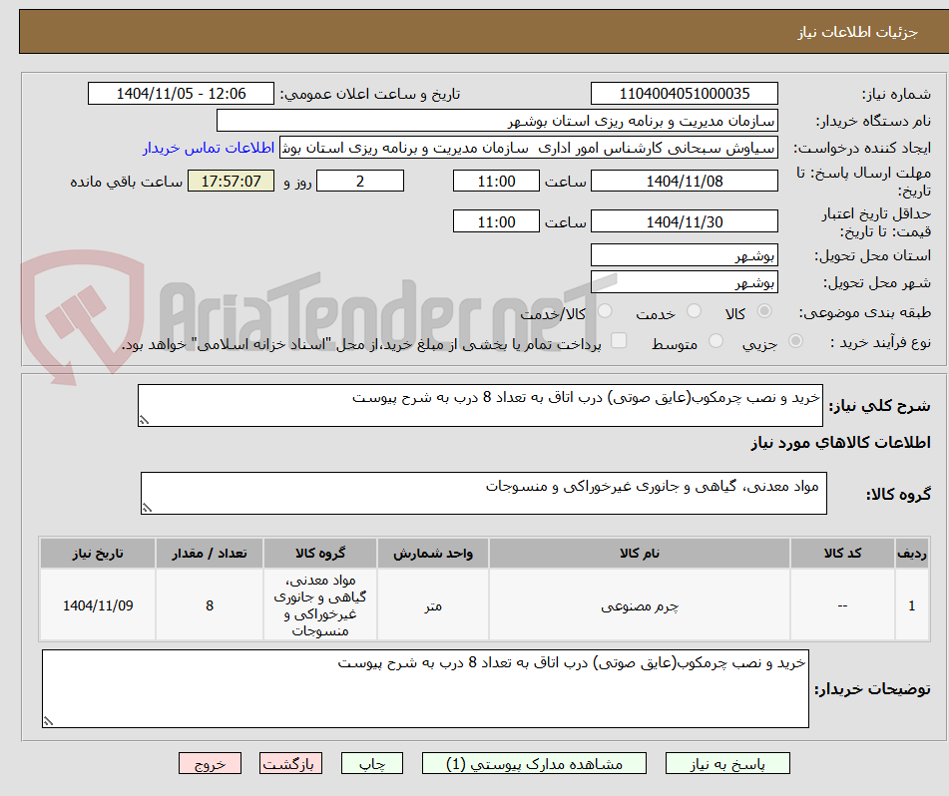Image resolution: width=949 pixels, height=796 pixels.
Task: Click the announcement date field 1404/11/05 - 12:06
Action: (x=181, y=94)
